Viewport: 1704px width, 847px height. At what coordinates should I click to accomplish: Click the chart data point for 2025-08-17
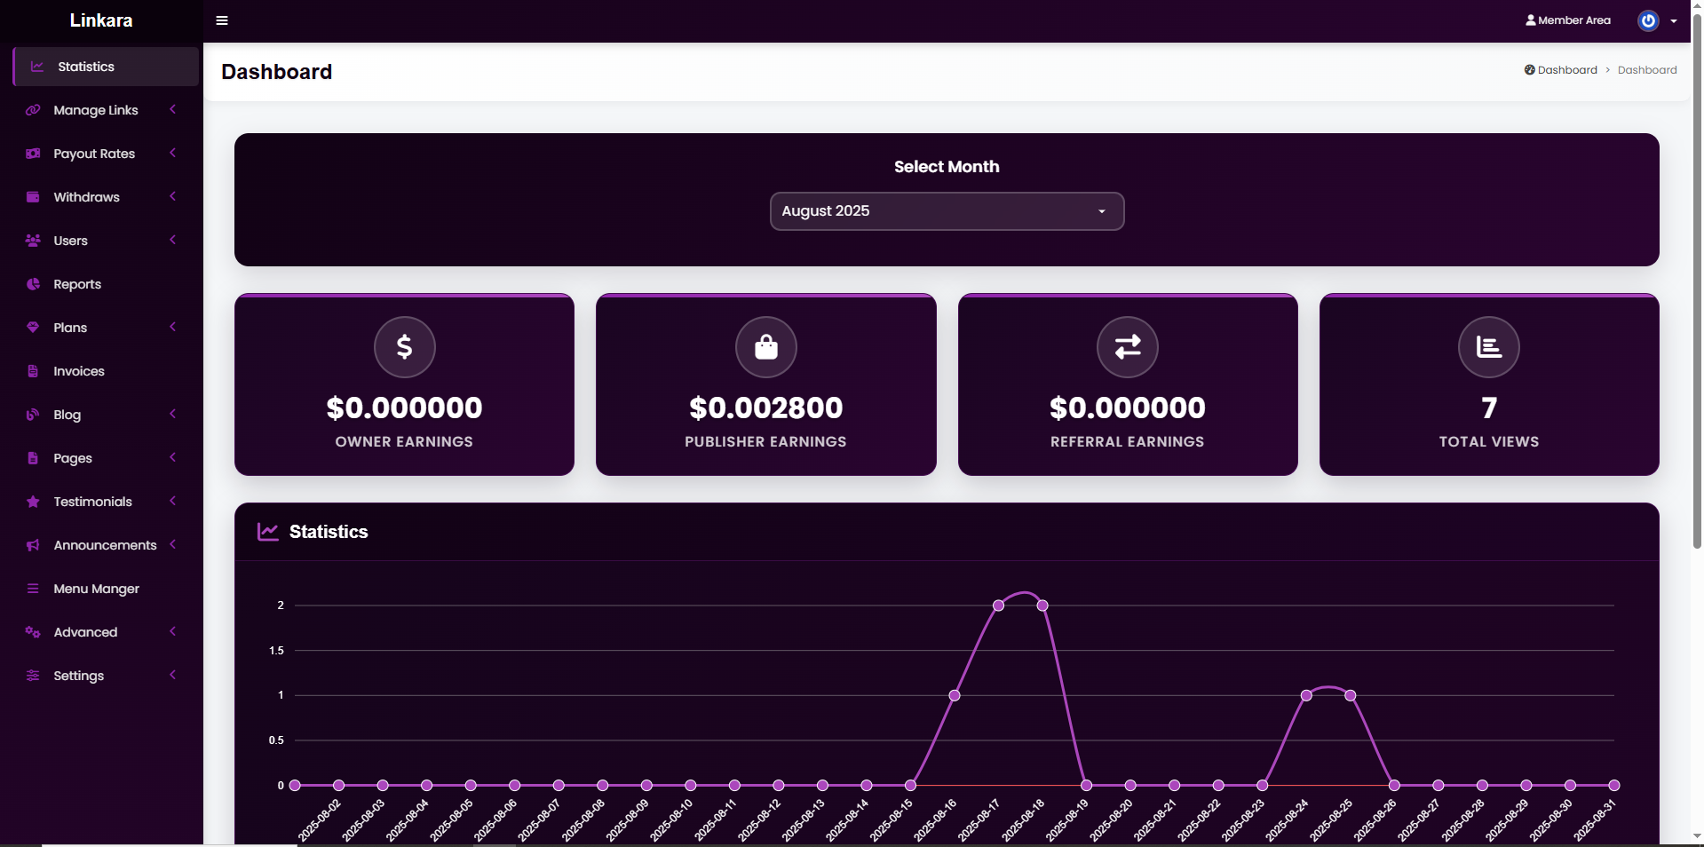998,606
